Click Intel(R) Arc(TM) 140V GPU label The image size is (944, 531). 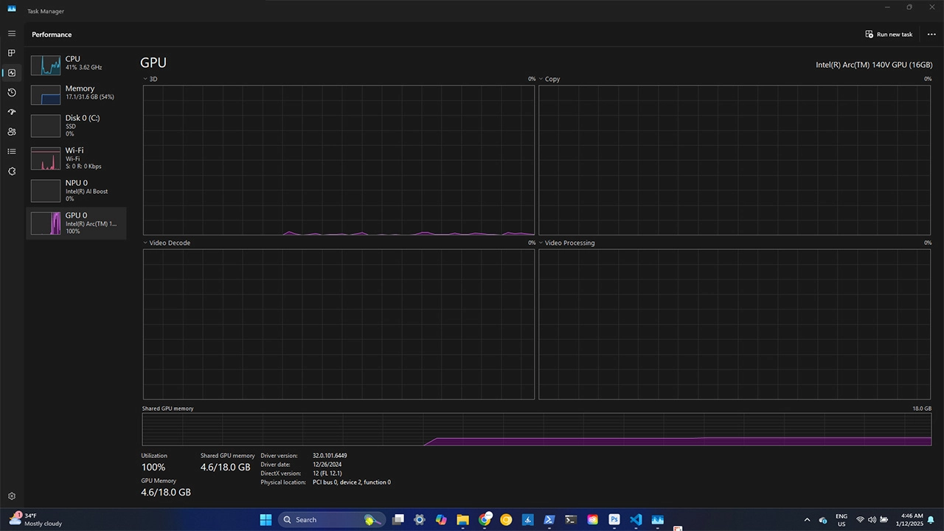[874, 65]
